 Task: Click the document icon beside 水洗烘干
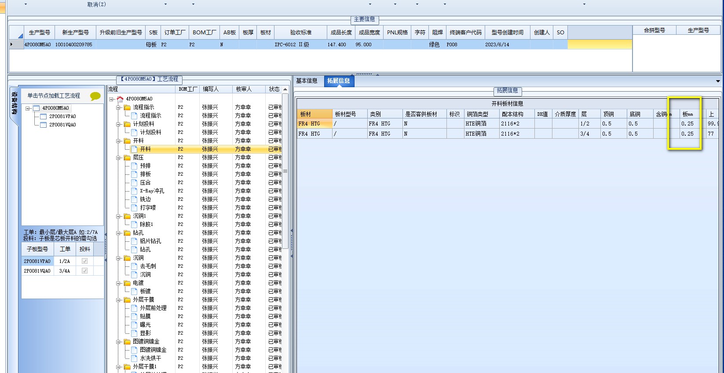[x=134, y=358]
